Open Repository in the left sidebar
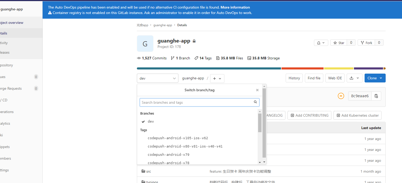Viewport: 402px width, 183px height. [6, 65]
